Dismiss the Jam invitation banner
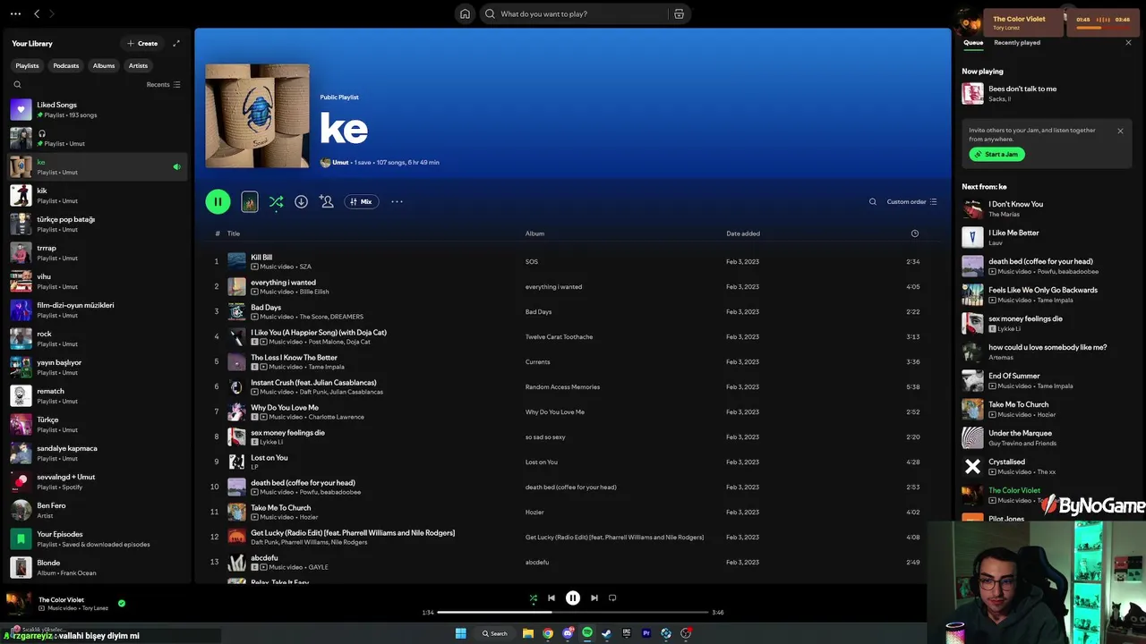The width and height of the screenshot is (1146, 644). click(1120, 131)
